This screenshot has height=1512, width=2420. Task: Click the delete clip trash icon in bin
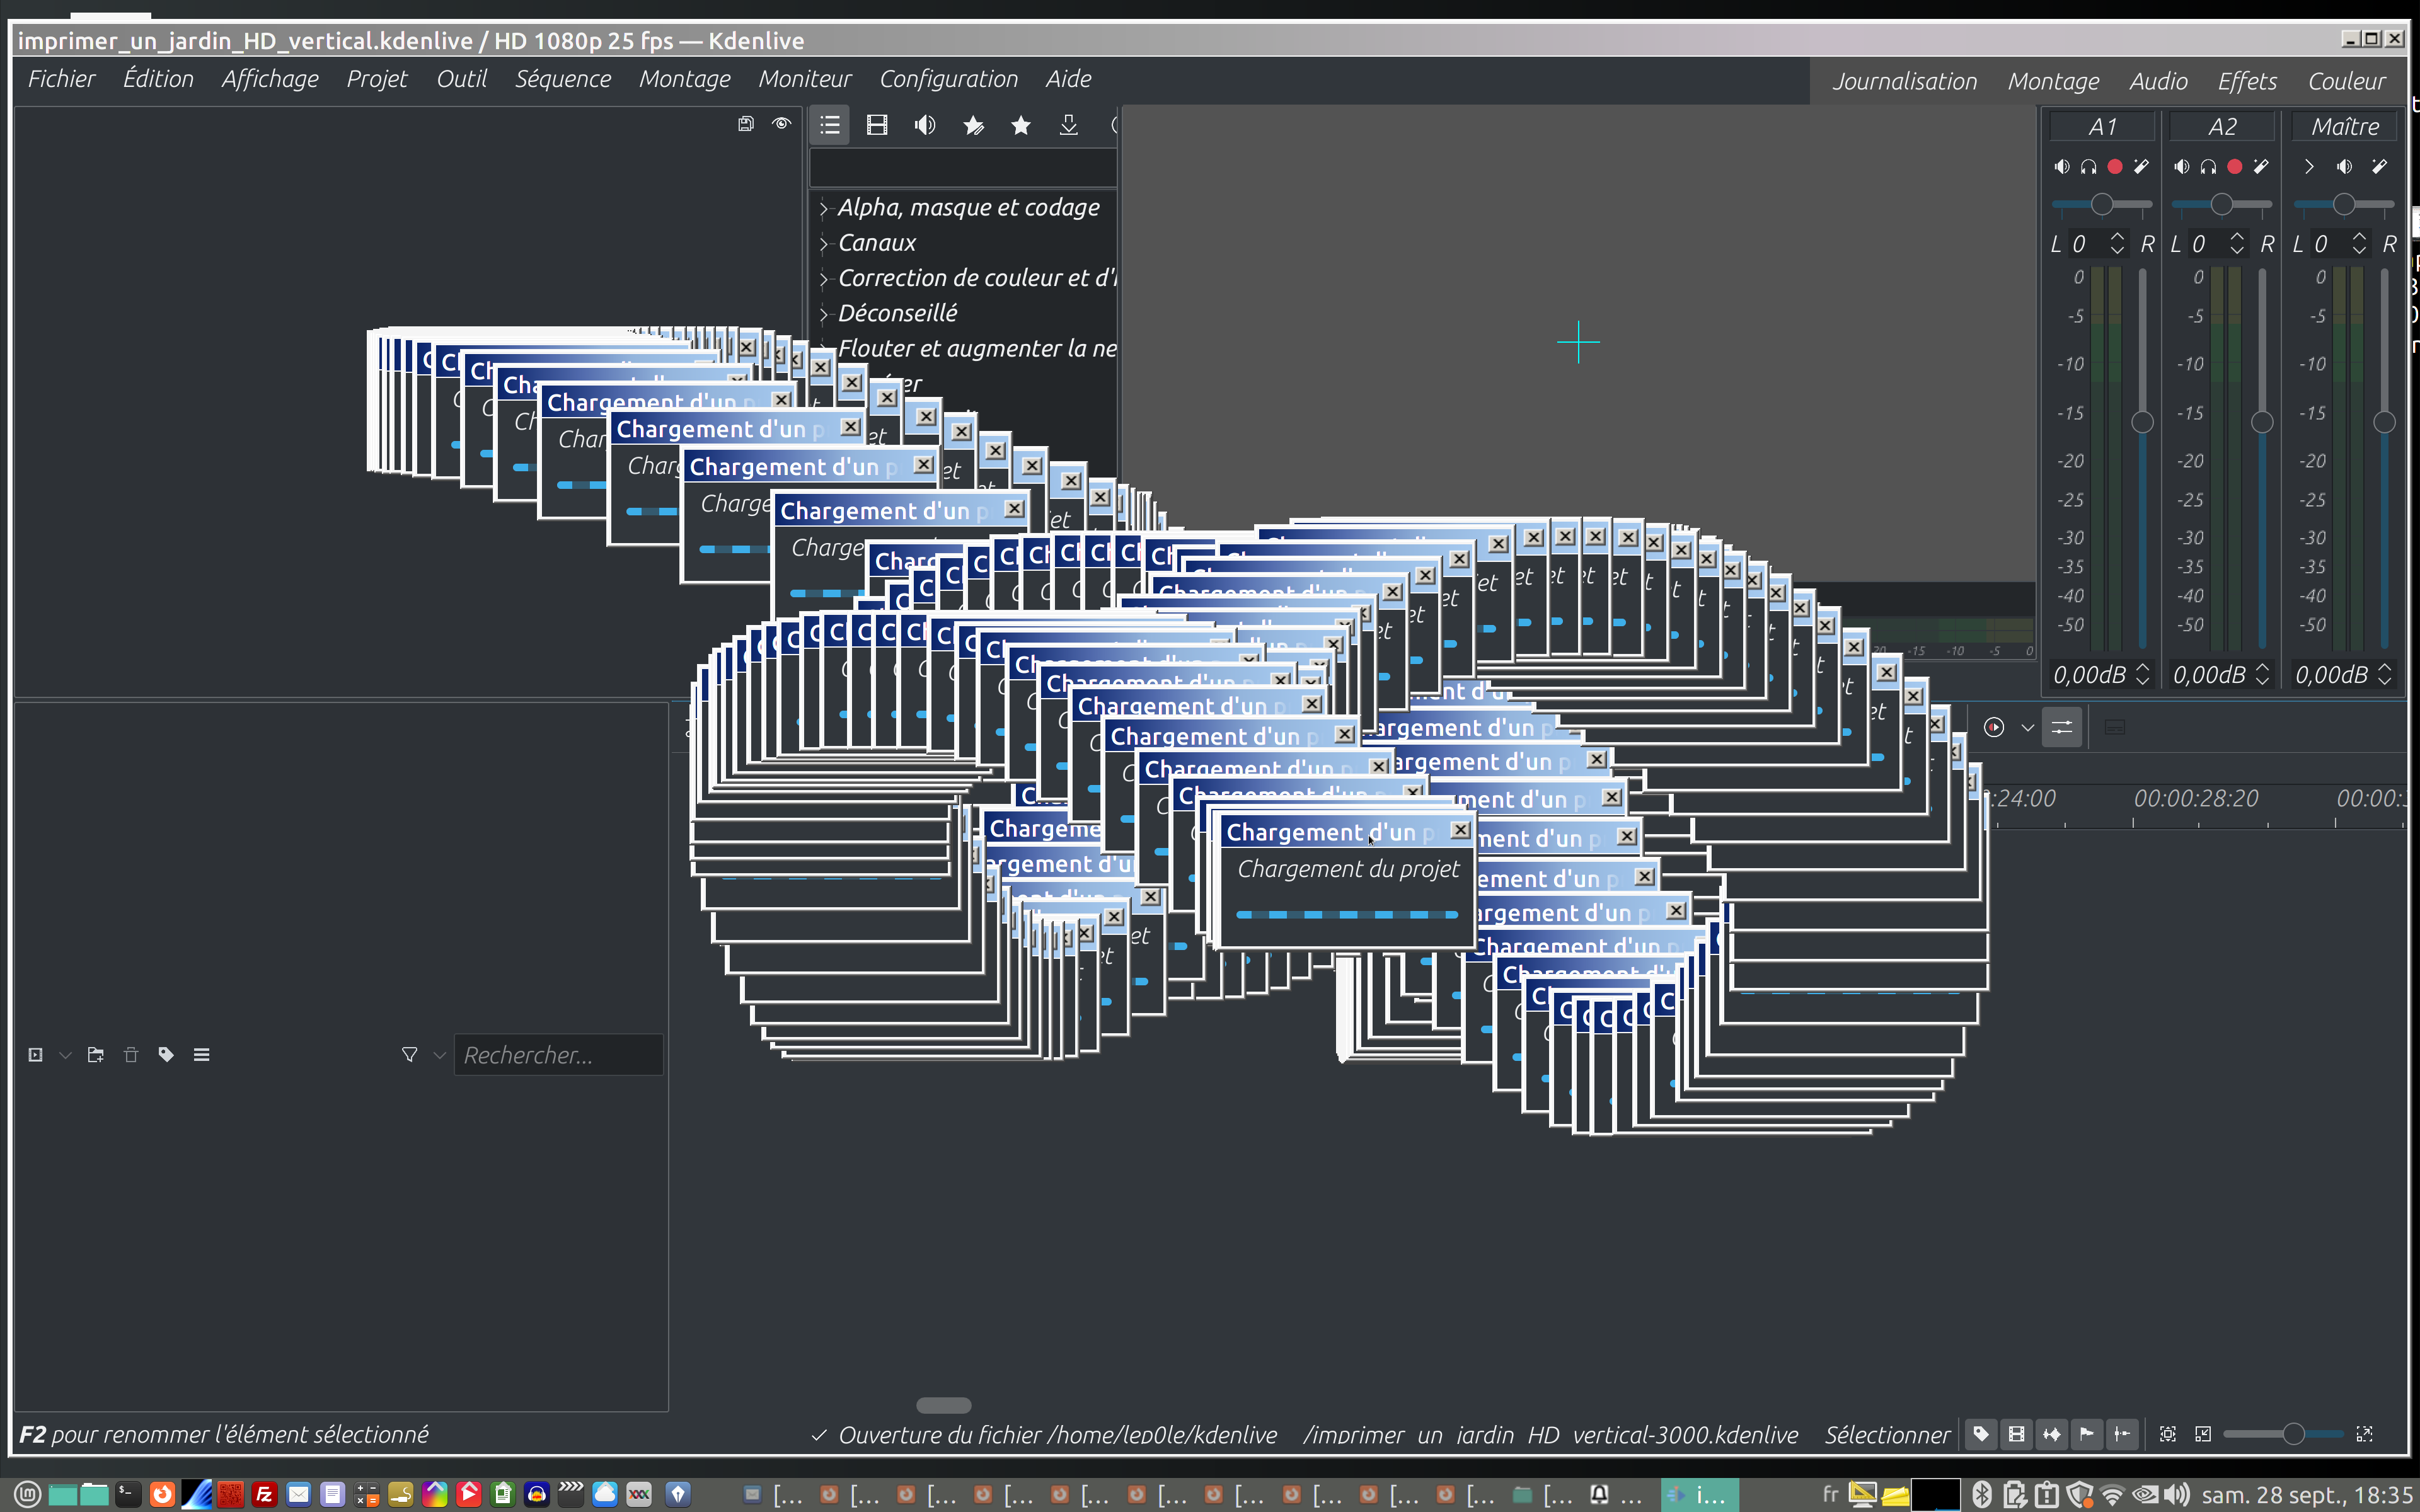pyautogui.click(x=130, y=1055)
